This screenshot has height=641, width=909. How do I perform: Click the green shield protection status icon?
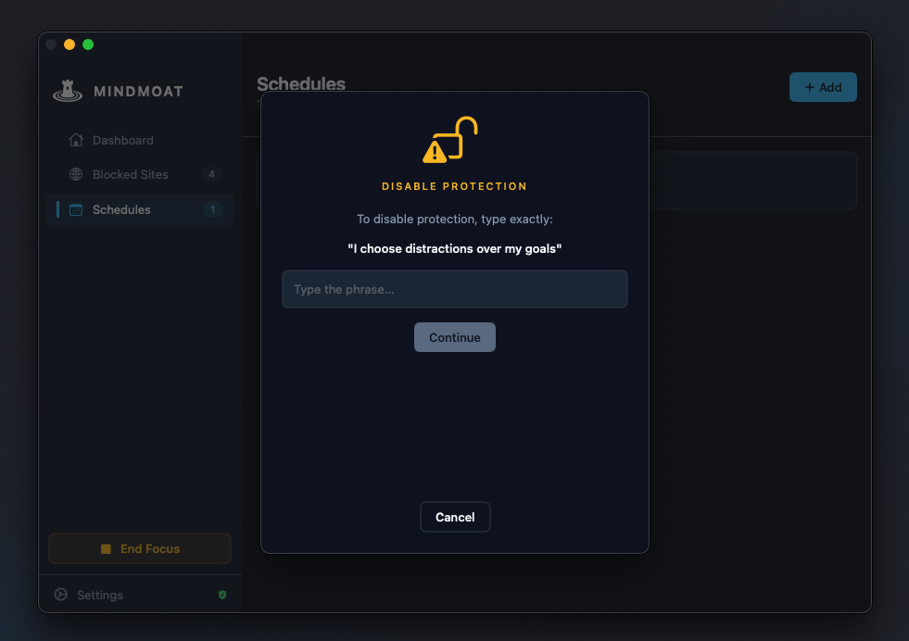(221, 595)
